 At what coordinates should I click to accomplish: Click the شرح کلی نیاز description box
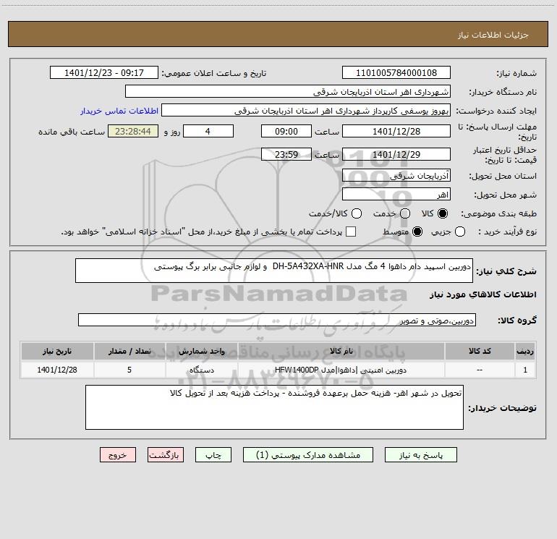coord(274,271)
